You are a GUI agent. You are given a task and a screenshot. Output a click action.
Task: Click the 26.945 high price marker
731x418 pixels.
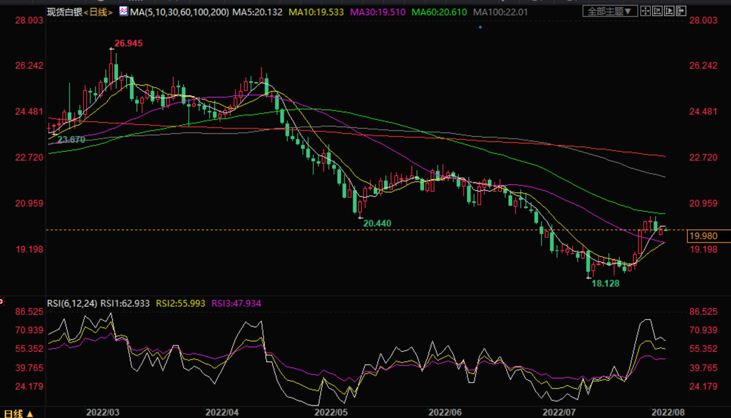(128, 43)
